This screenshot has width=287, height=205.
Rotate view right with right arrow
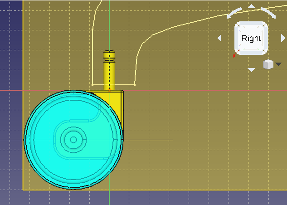coord(282,39)
